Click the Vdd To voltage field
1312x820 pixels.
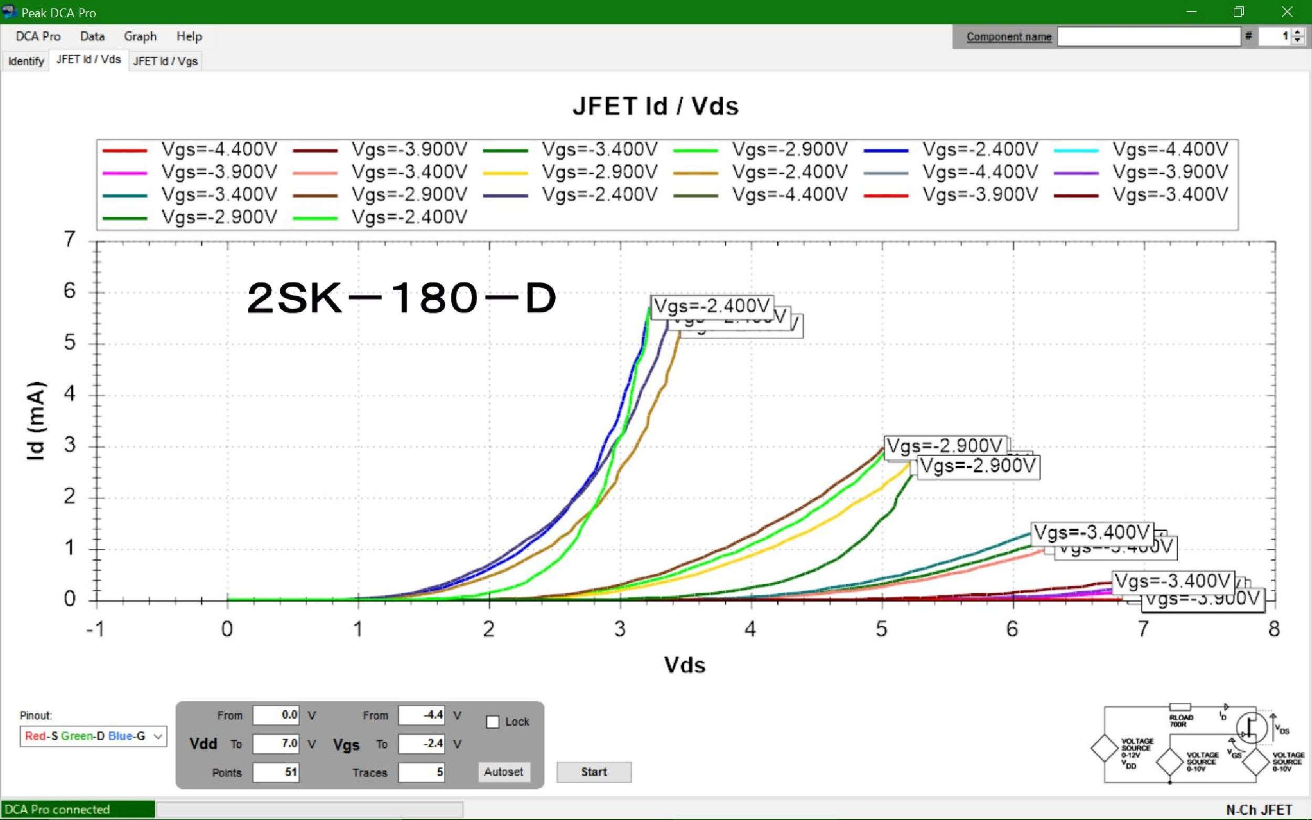click(276, 743)
